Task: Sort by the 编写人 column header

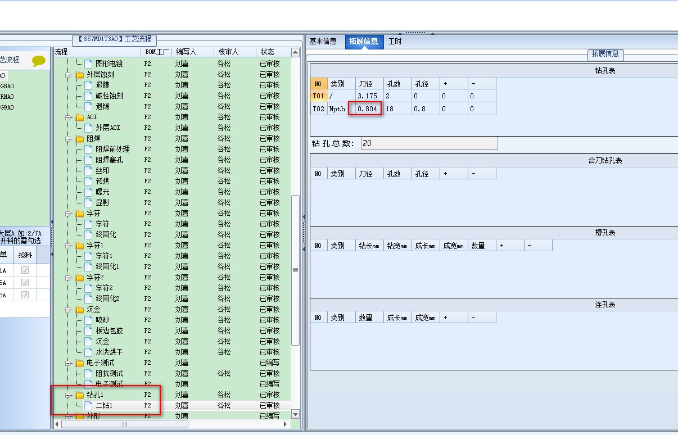Action: [193, 52]
